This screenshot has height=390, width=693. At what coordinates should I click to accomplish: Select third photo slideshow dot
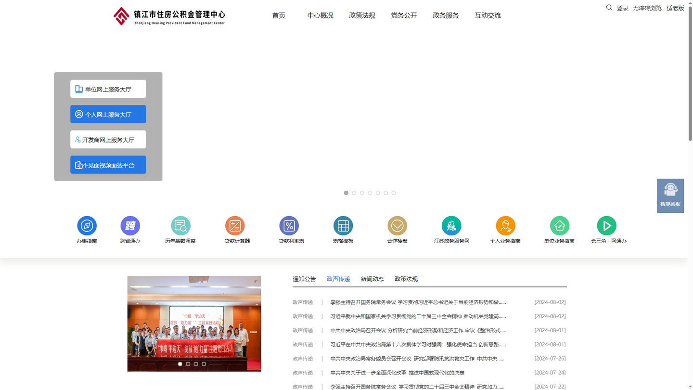(x=196, y=364)
